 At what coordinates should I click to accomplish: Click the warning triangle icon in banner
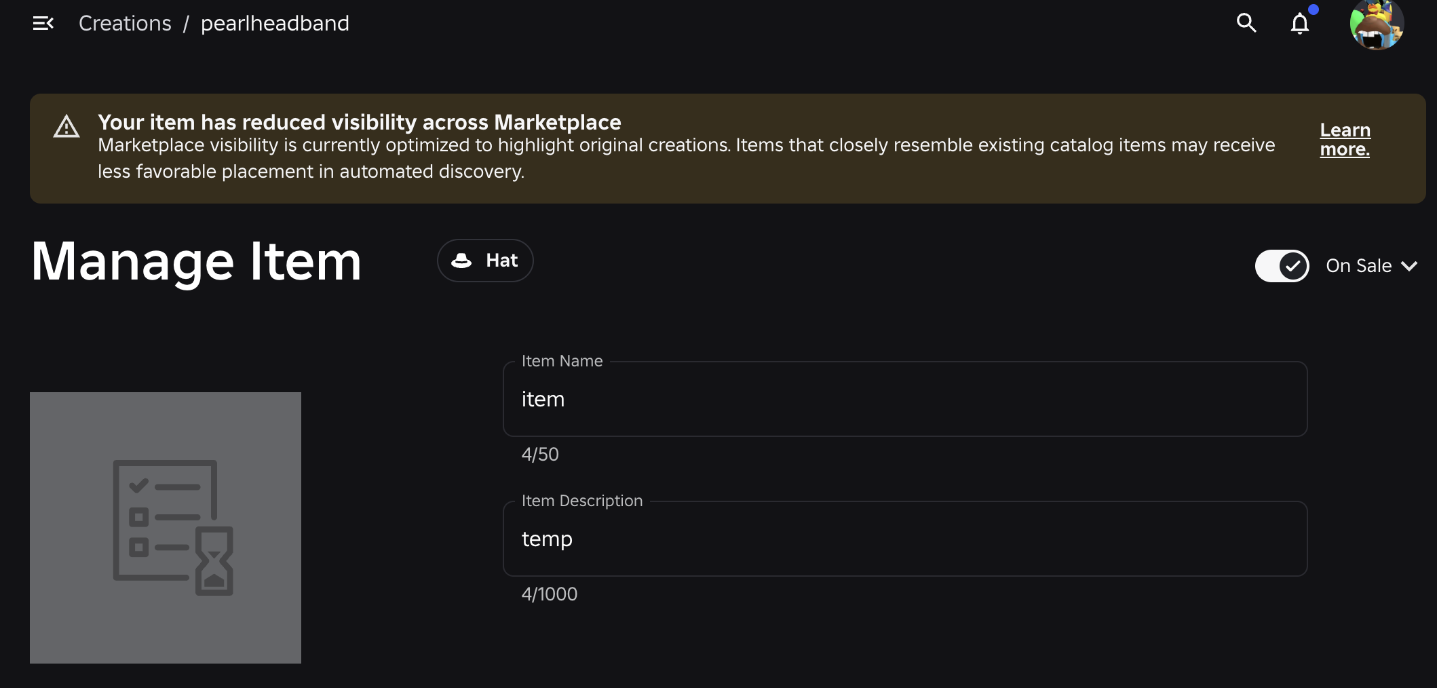(66, 126)
